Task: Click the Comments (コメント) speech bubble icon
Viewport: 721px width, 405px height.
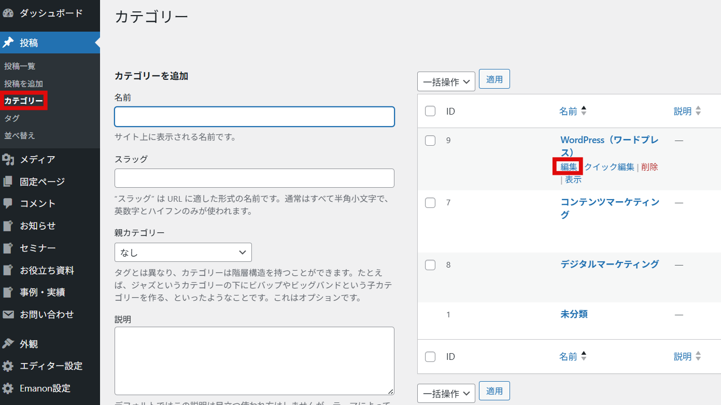Action: [x=8, y=204]
